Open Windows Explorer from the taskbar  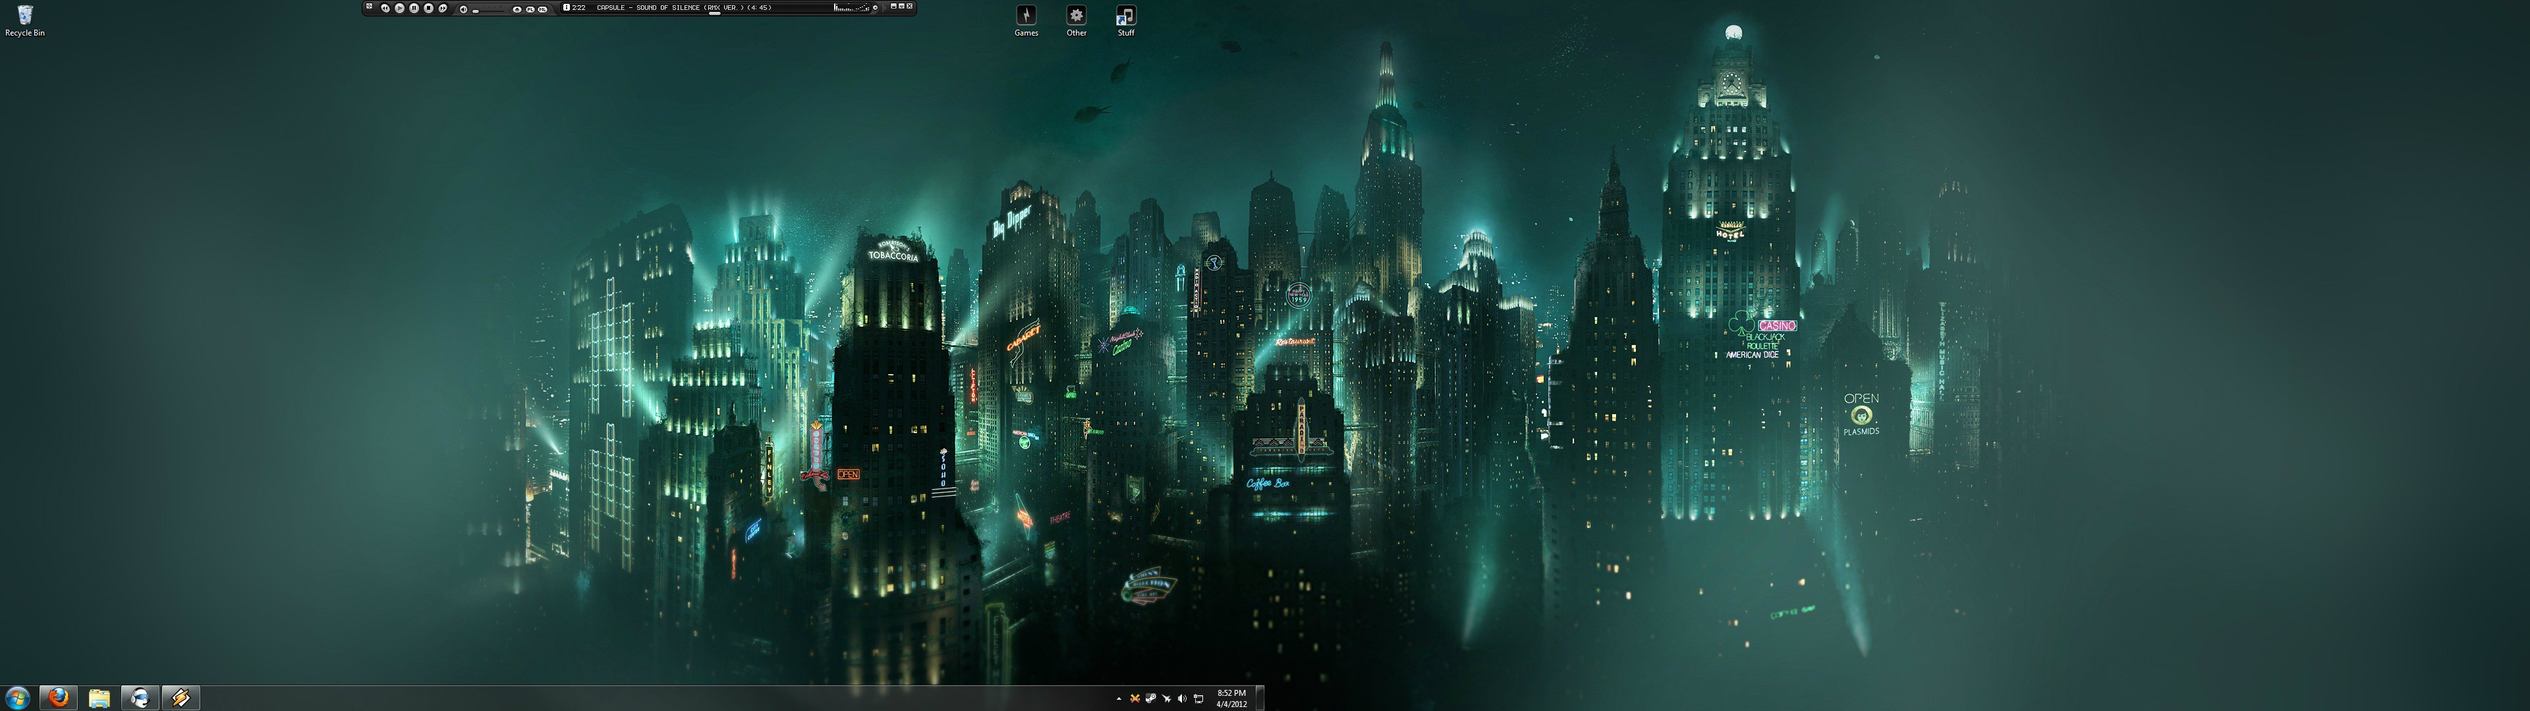[99, 697]
